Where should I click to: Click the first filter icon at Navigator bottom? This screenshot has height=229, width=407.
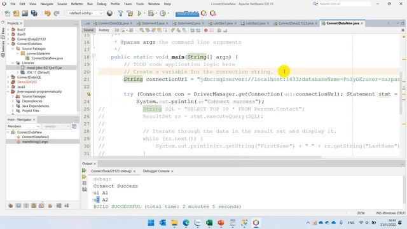click(10, 205)
